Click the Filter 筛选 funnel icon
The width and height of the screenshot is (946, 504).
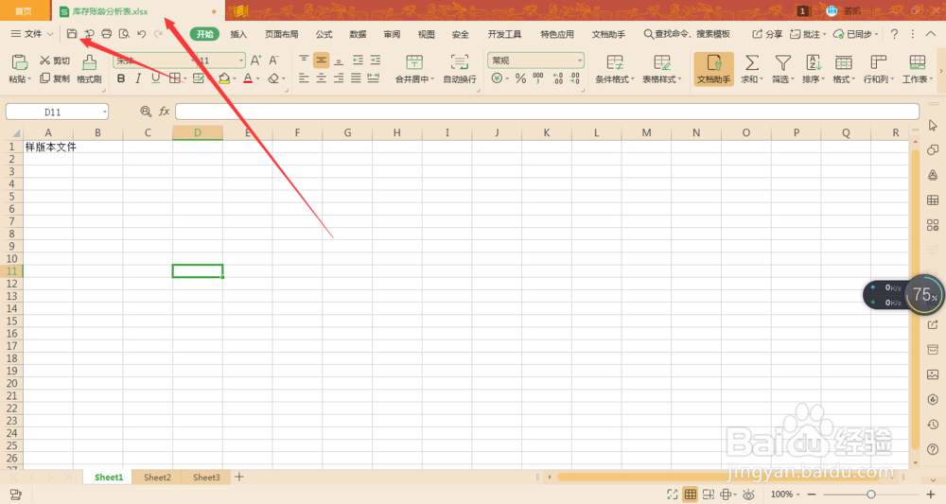pos(782,62)
